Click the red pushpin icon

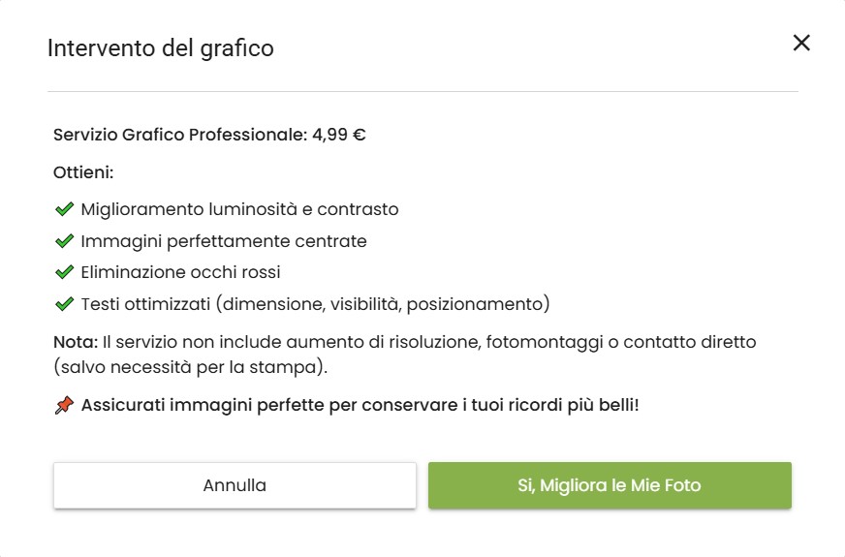point(64,406)
